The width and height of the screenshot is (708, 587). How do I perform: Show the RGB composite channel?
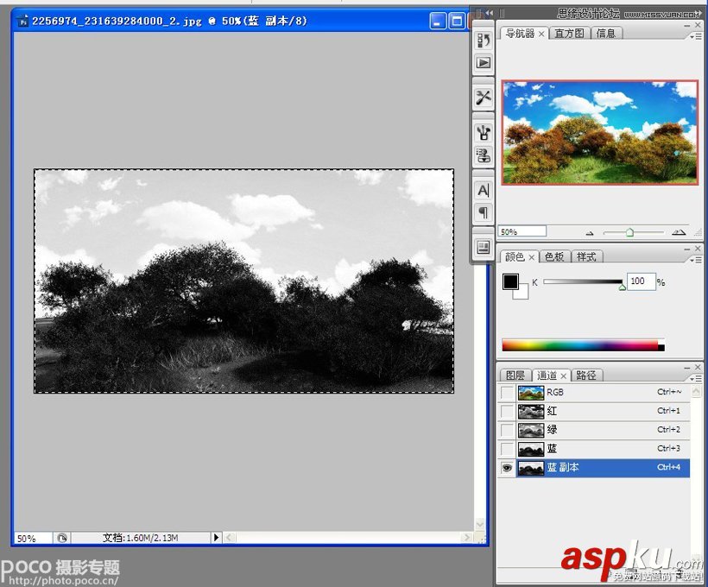coord(507,393)
